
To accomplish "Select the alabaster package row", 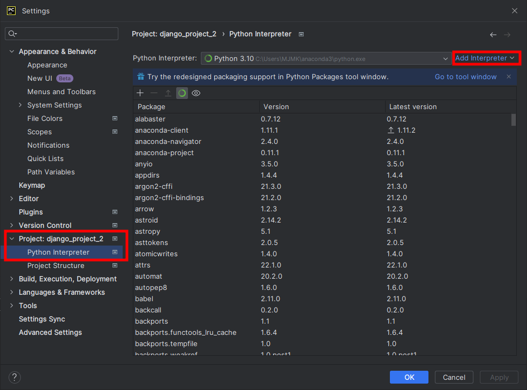I will click(x=322, y=119).
